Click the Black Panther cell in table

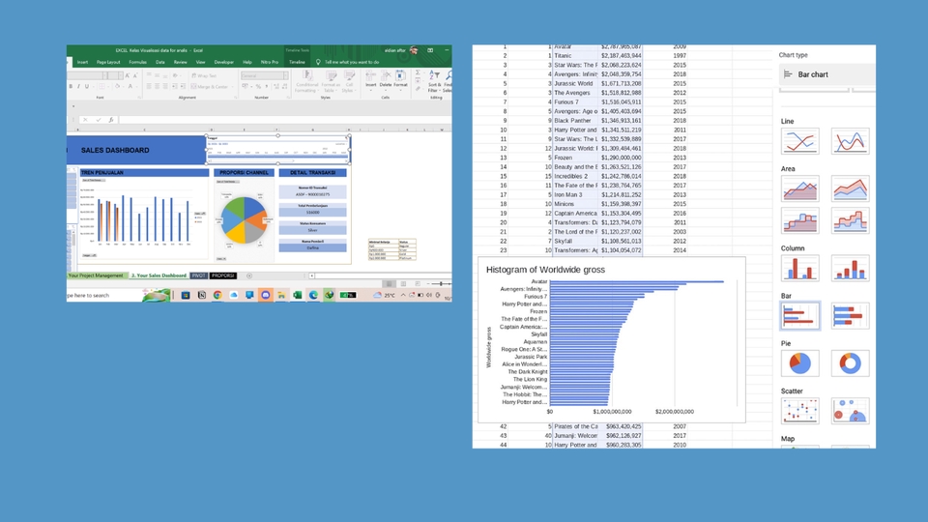[x=574, y=120]
